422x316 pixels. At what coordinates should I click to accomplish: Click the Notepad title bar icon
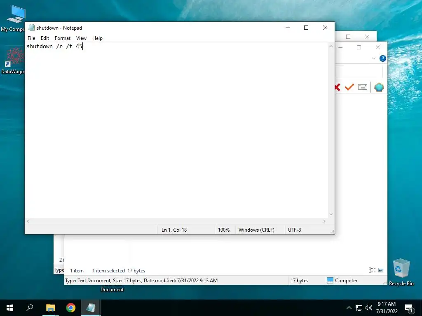(x=31, y=28)
